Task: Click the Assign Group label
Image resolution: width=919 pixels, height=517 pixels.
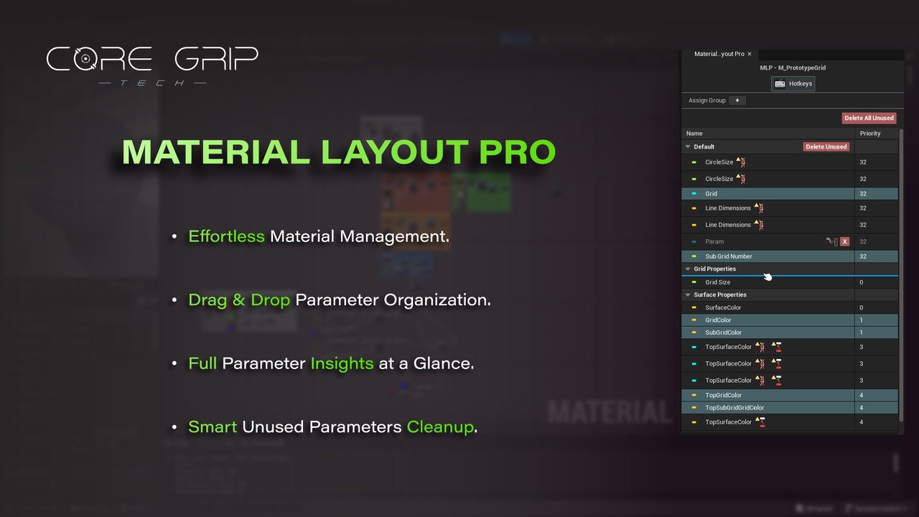Action: coord(707,101)
